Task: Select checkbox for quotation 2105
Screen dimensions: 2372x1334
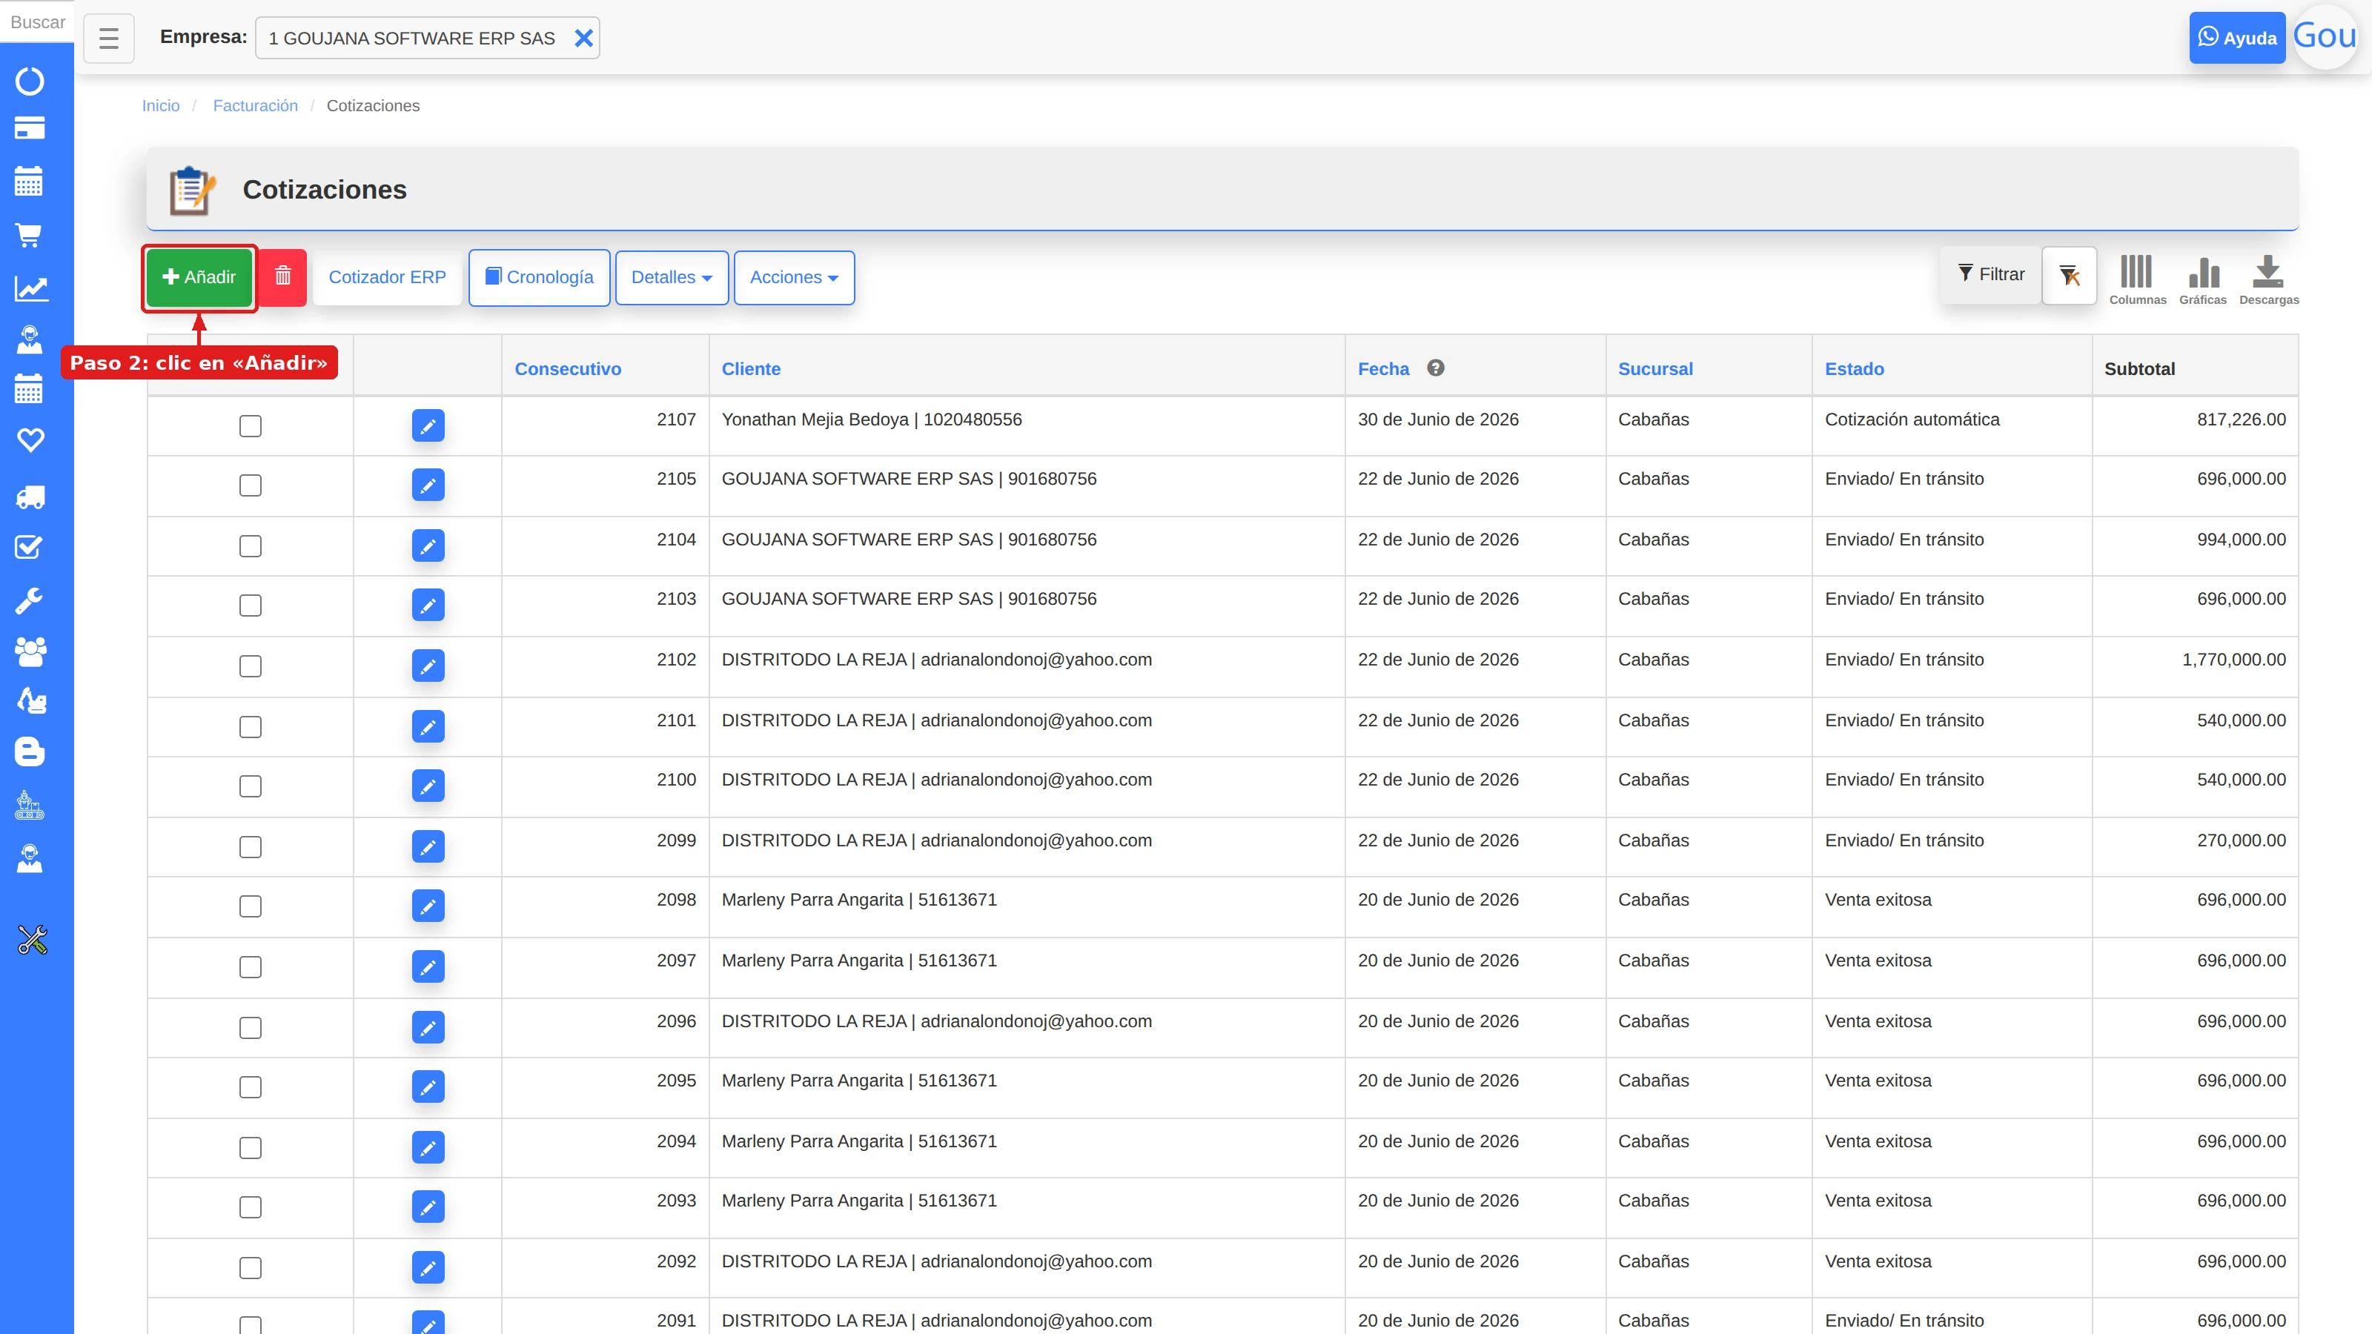Action: click(251, 485)
